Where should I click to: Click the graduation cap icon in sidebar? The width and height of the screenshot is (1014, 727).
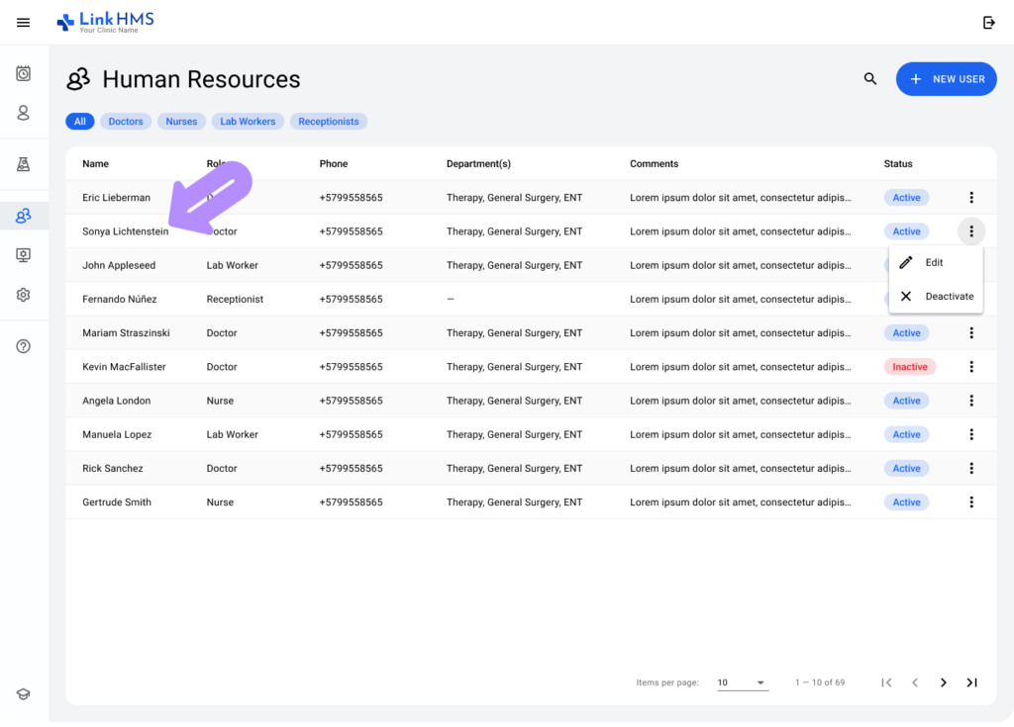24,694
